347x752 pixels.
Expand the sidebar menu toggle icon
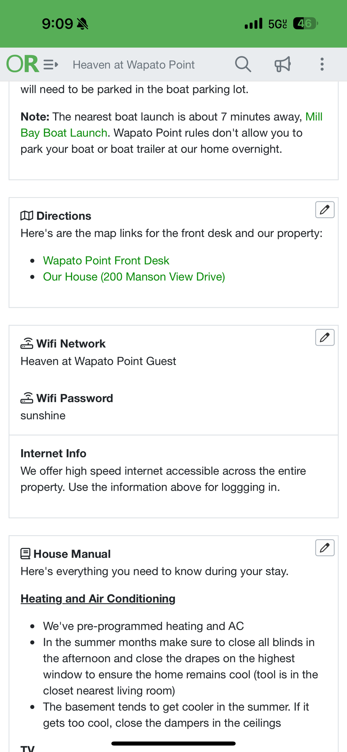pyautogui.click(x=51, y=65)
